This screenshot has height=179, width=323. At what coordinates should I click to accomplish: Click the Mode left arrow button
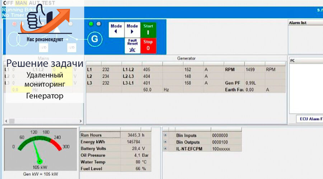(x=116, y=30)
